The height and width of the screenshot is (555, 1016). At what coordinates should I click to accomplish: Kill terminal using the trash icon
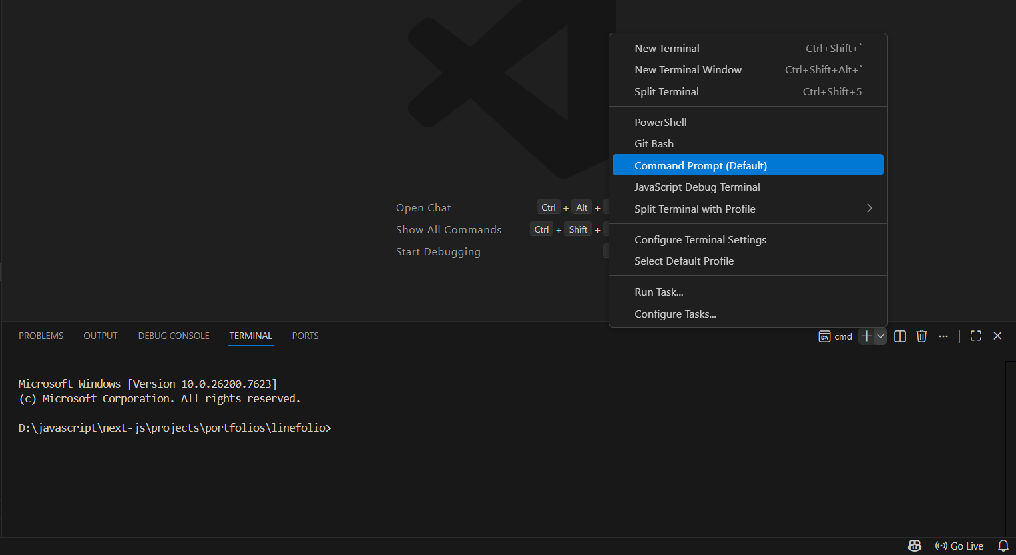[x=921, y=336]
